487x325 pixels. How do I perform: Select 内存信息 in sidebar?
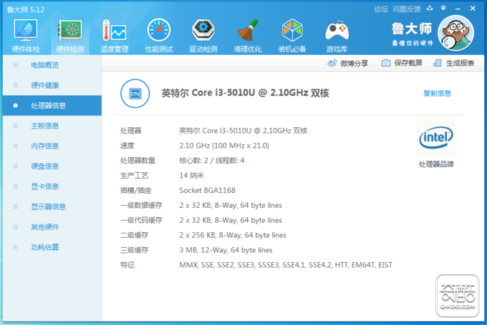click(x=52, y=146)
